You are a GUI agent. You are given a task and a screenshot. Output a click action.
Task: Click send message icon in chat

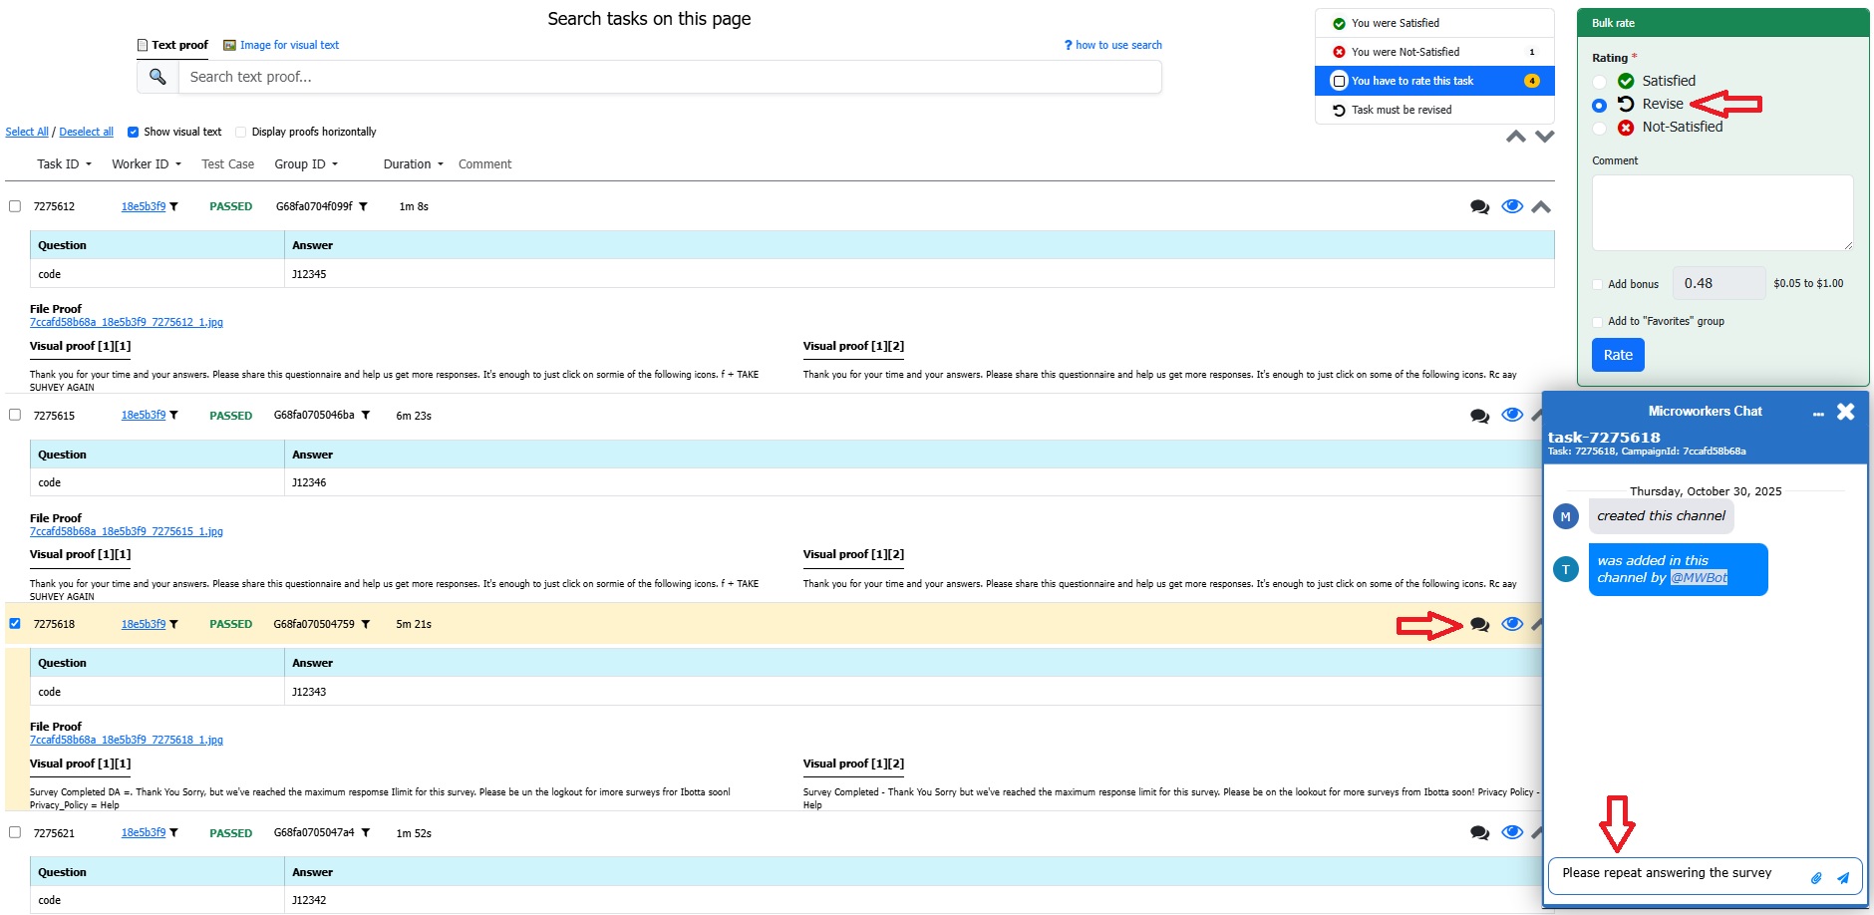[1843, 878]
